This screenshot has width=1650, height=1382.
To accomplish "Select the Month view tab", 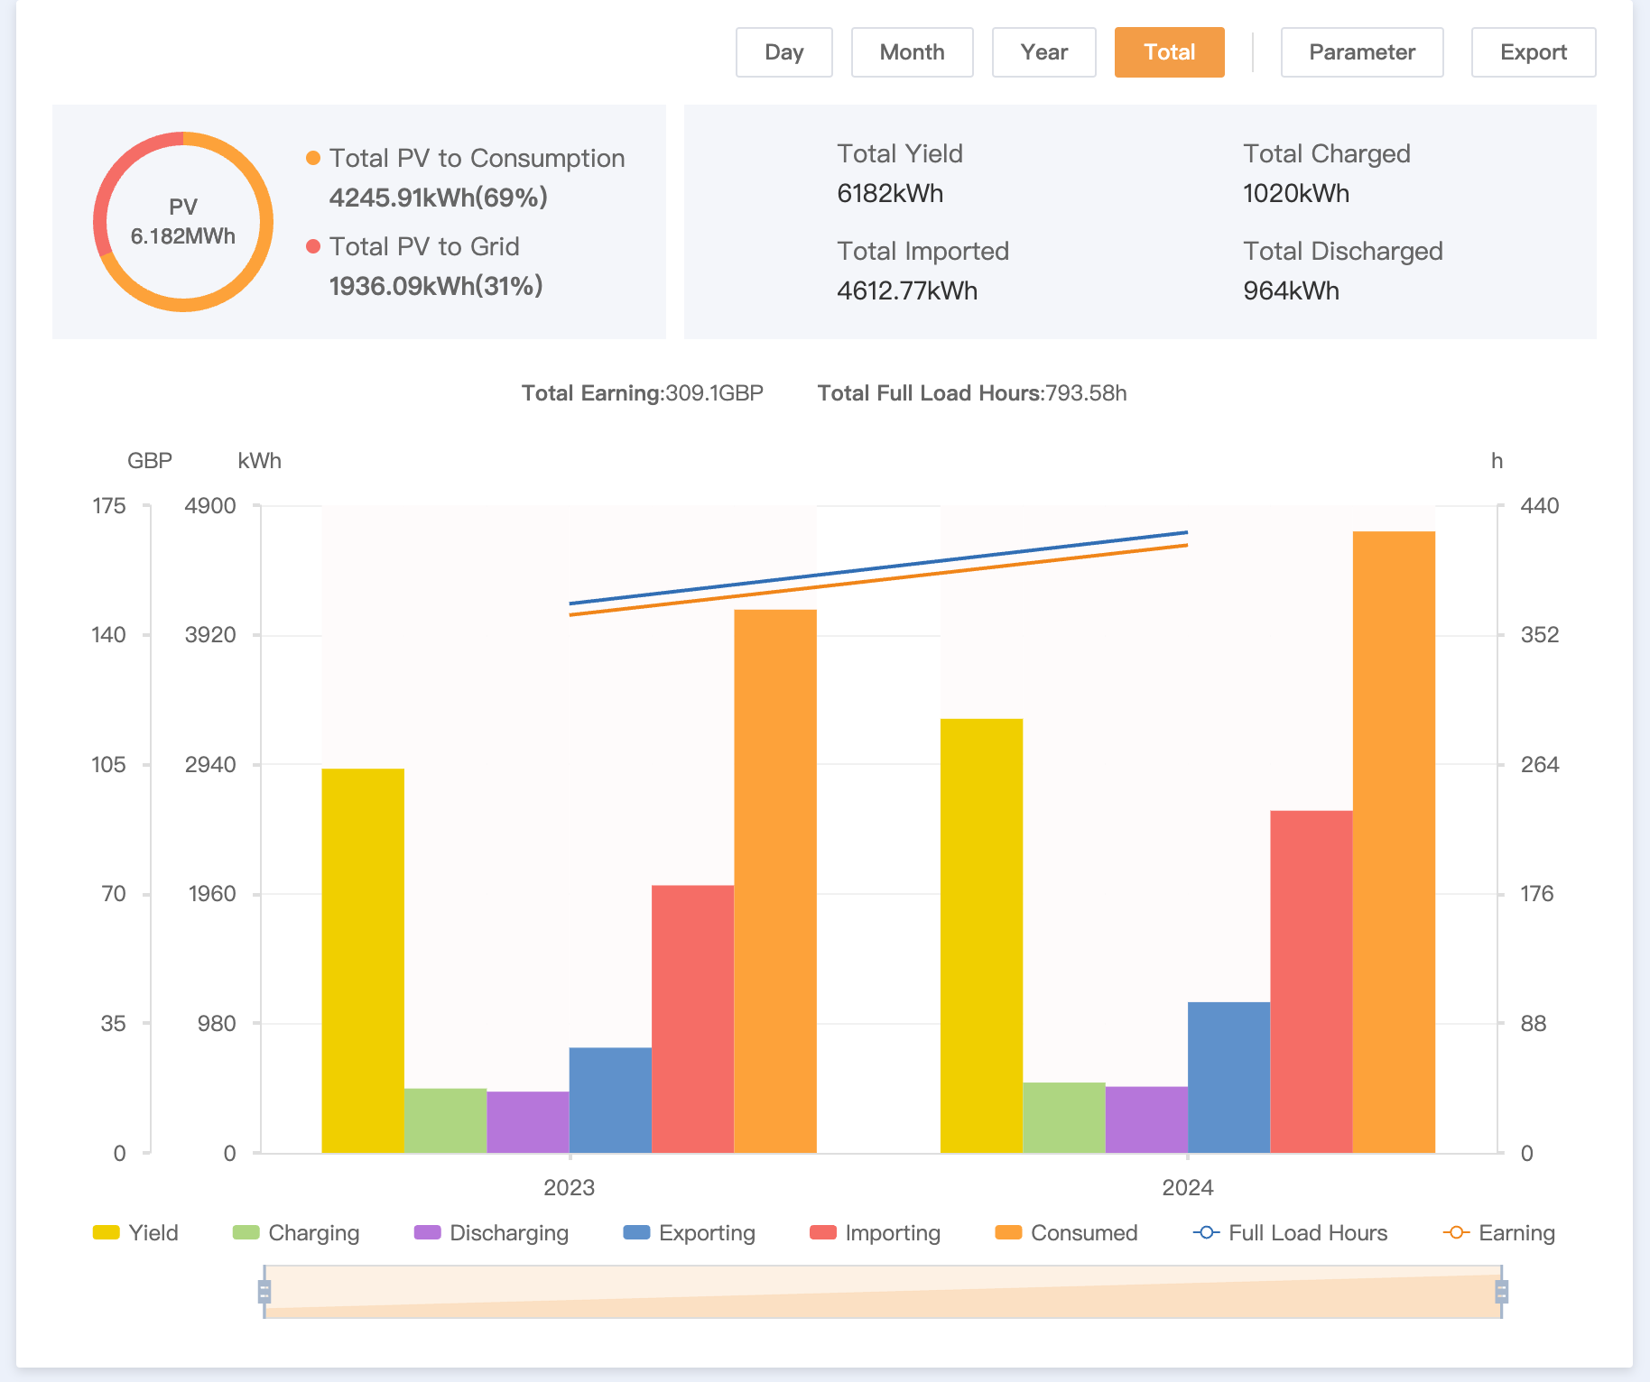I will (912, 52).
